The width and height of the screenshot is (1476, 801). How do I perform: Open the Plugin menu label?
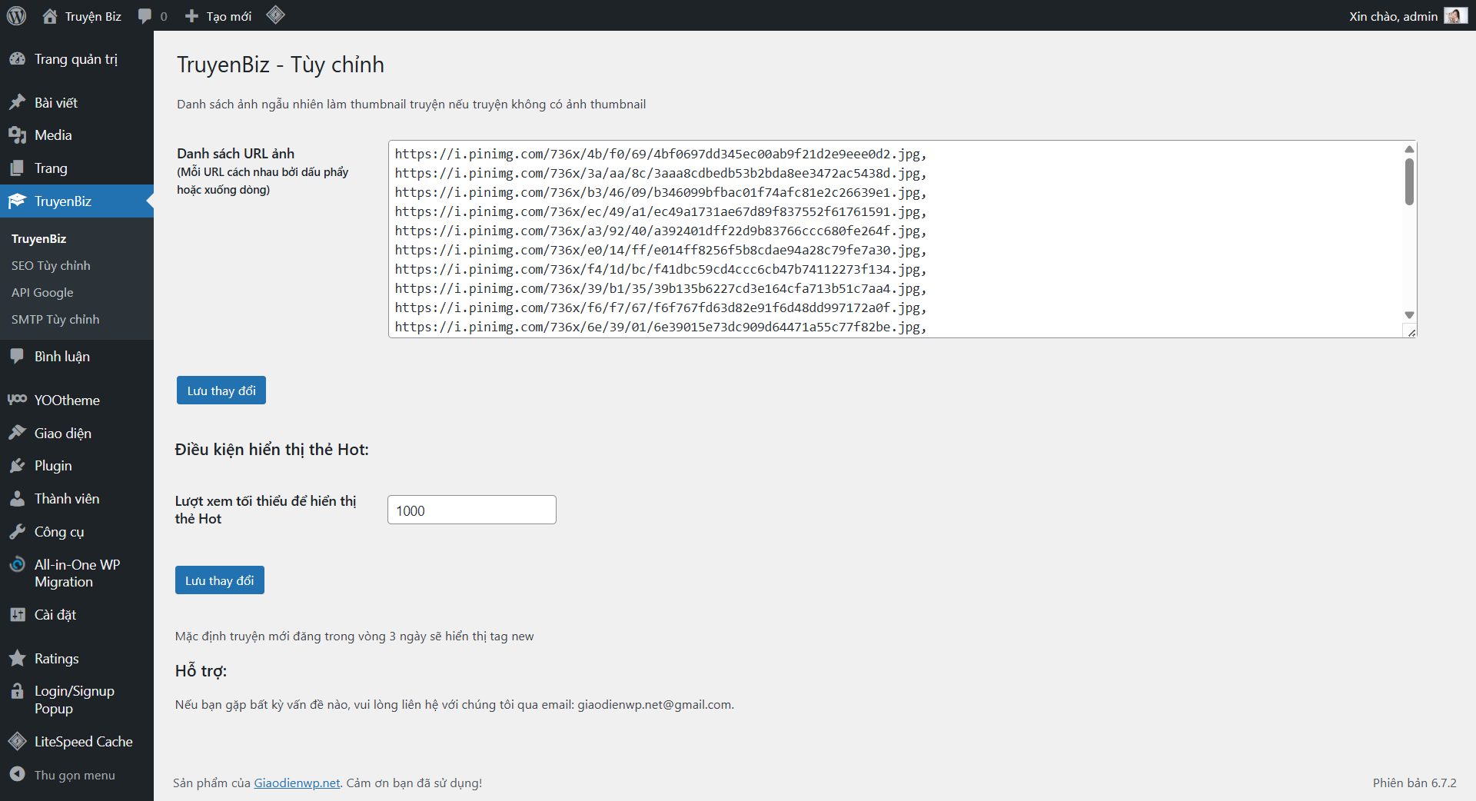[x=53, y=466]
